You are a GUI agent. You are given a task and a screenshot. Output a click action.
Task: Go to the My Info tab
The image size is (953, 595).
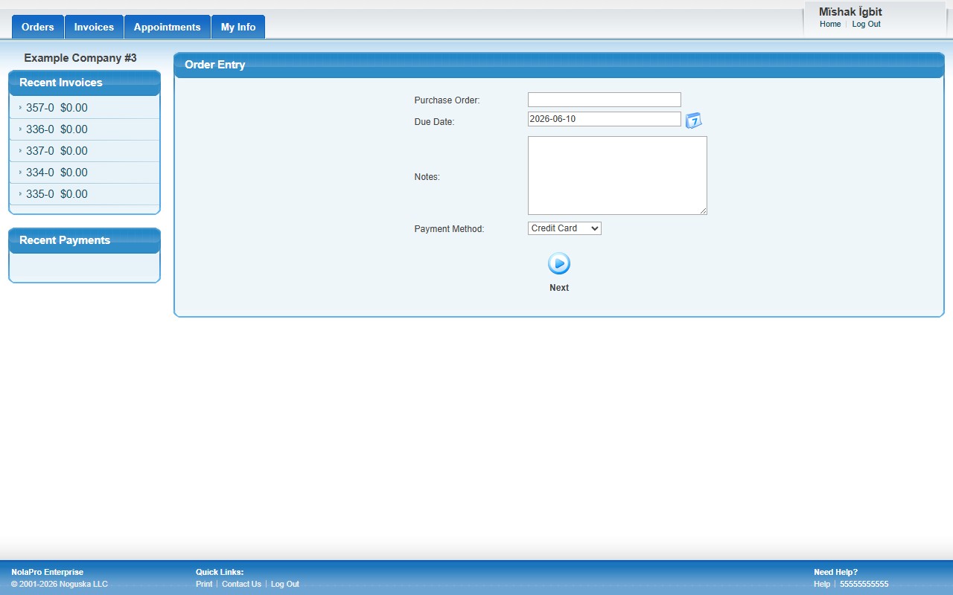coord(238,27)
